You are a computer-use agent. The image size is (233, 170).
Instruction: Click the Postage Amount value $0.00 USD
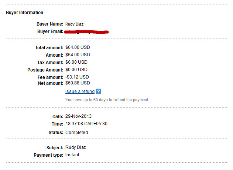76,70
